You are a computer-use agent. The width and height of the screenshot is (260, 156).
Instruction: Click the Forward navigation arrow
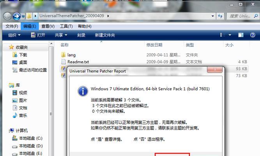pyautogui.click(x=16, y=16)
